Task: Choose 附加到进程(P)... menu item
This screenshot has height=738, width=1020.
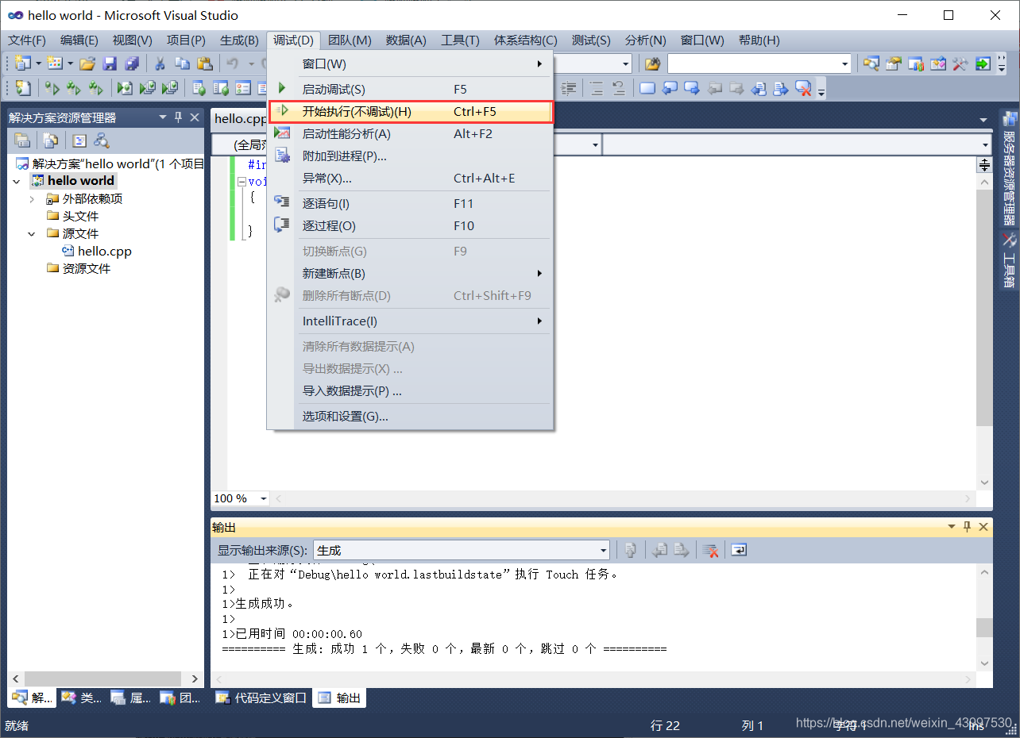Action: point(411,156)
